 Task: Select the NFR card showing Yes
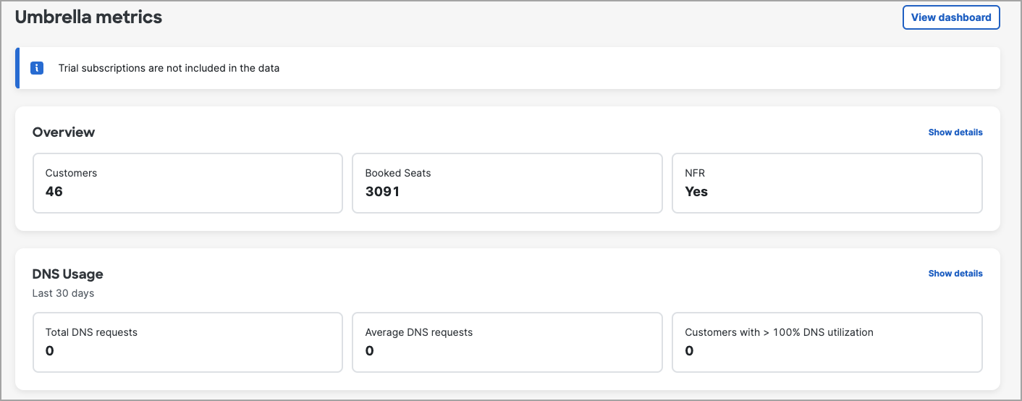827,183
